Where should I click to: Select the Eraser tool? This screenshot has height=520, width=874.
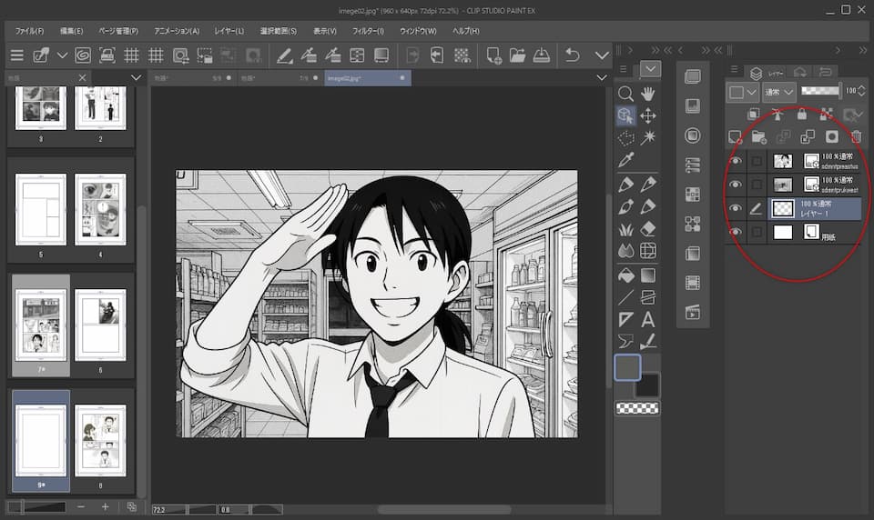(x=647, y=229)
